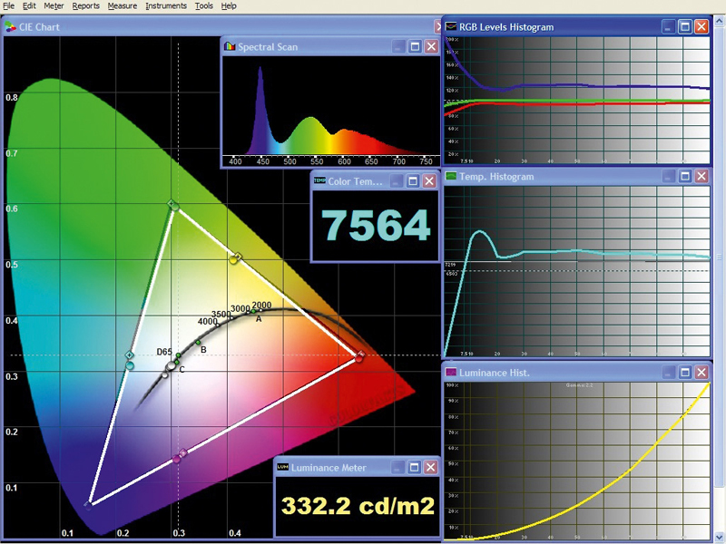
Task: Click the D65 label on CIE chart
Action: [x=164, y=352]
